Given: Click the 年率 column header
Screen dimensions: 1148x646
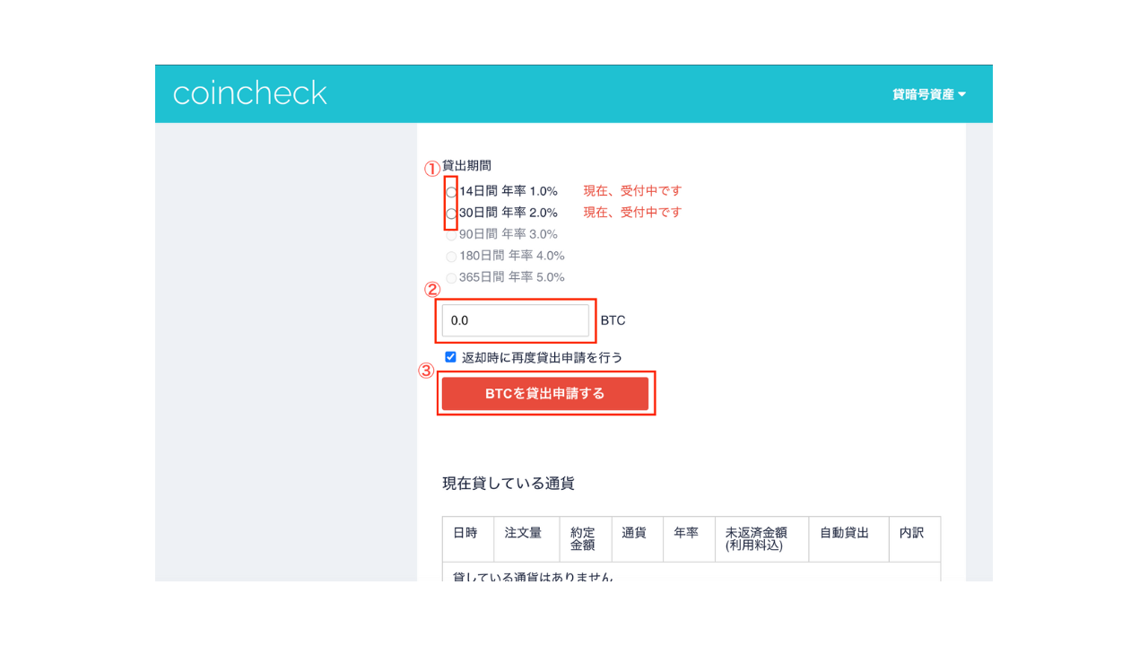Looking at the screenshot, I should [687, 532].
